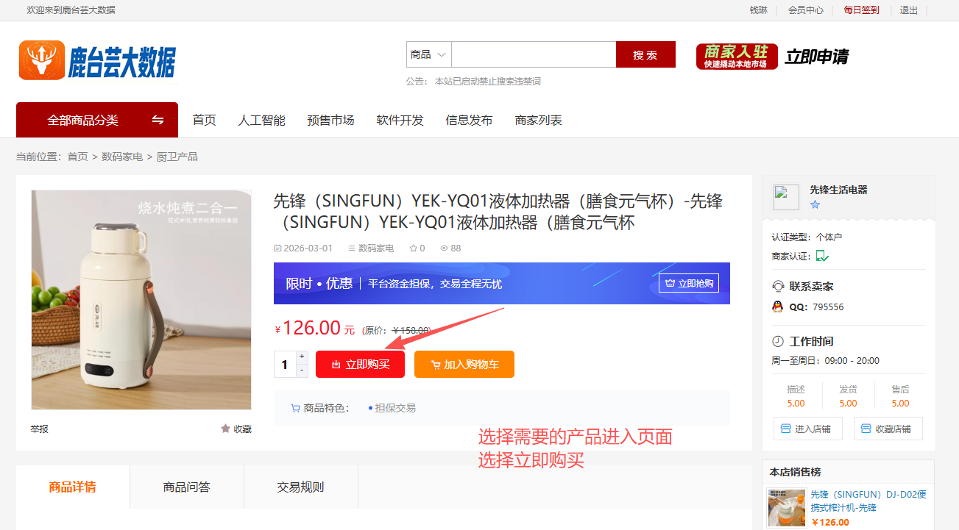
Task: Click the star 收藏 icon below product image
Action: (225, 429)
